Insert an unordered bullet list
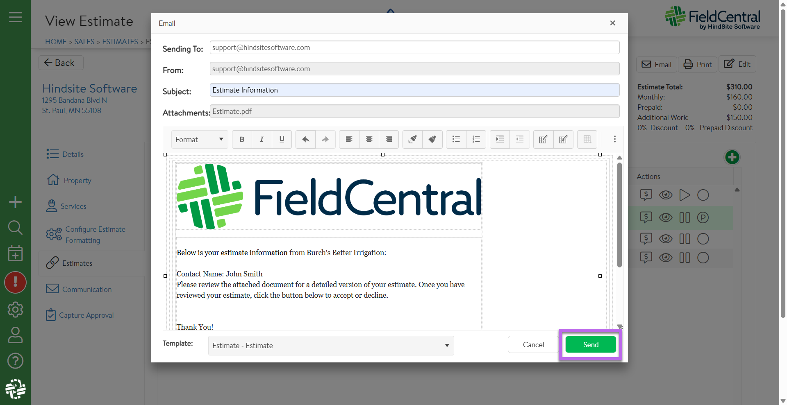Screen dimensions: 787x405 pyautogui.click(x=456, y=140)
